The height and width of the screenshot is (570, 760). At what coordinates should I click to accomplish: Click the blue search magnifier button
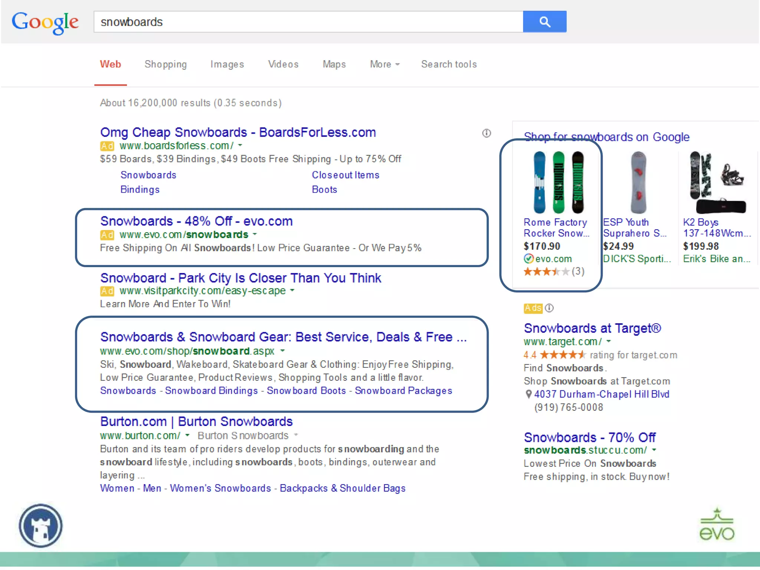point(544,22)
